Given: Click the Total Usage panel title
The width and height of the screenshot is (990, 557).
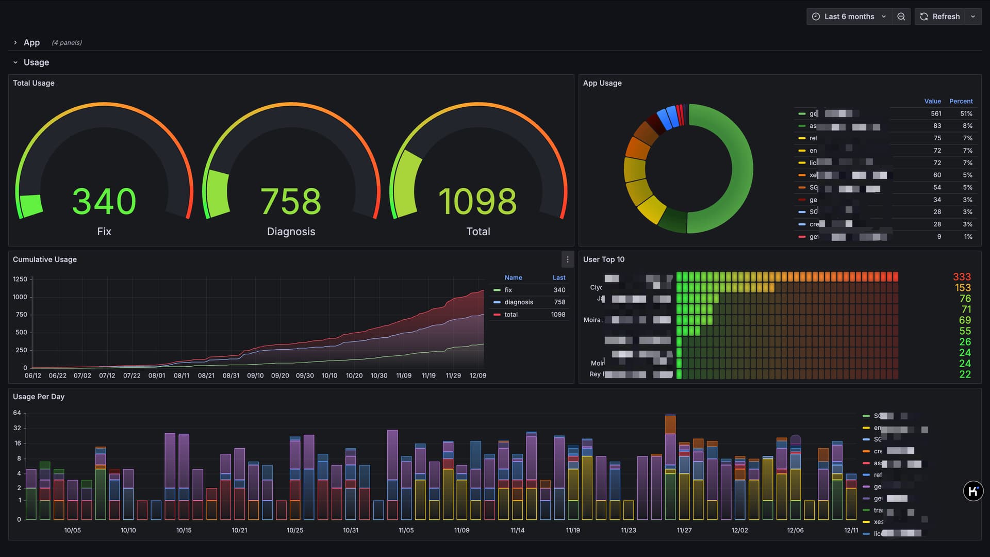Looking at the screenshot, I should pyautogui.click(x=34, y=83).
